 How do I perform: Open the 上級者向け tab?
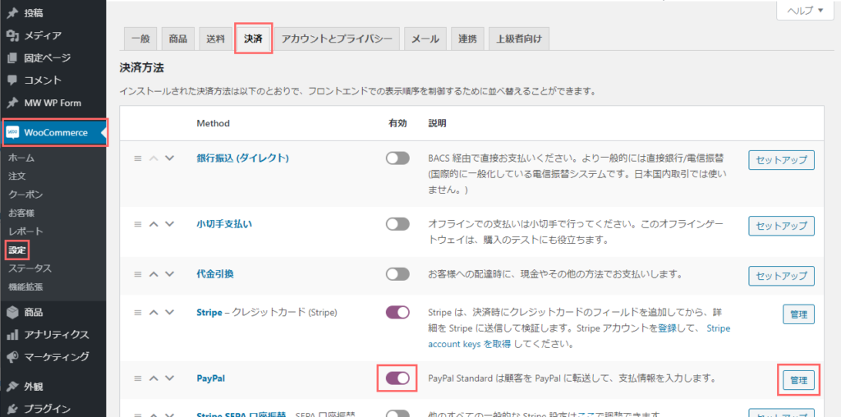(519, 39)
